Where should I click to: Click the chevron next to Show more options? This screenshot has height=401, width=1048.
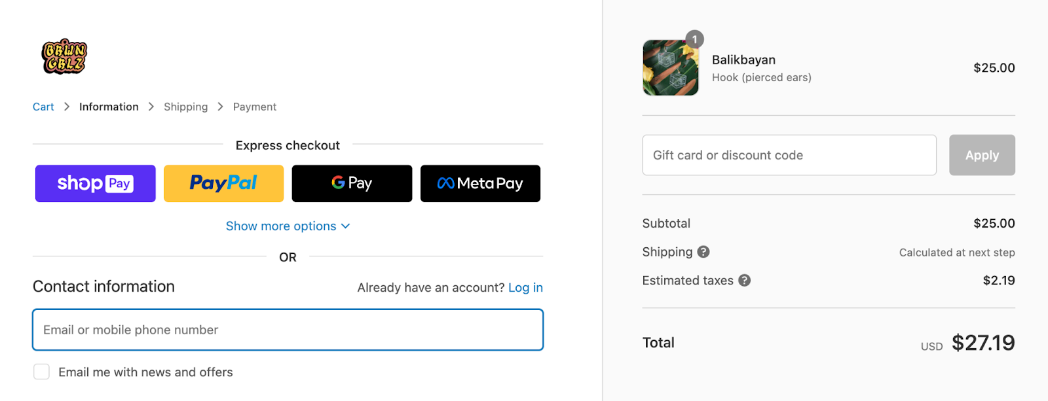(346, 226)
